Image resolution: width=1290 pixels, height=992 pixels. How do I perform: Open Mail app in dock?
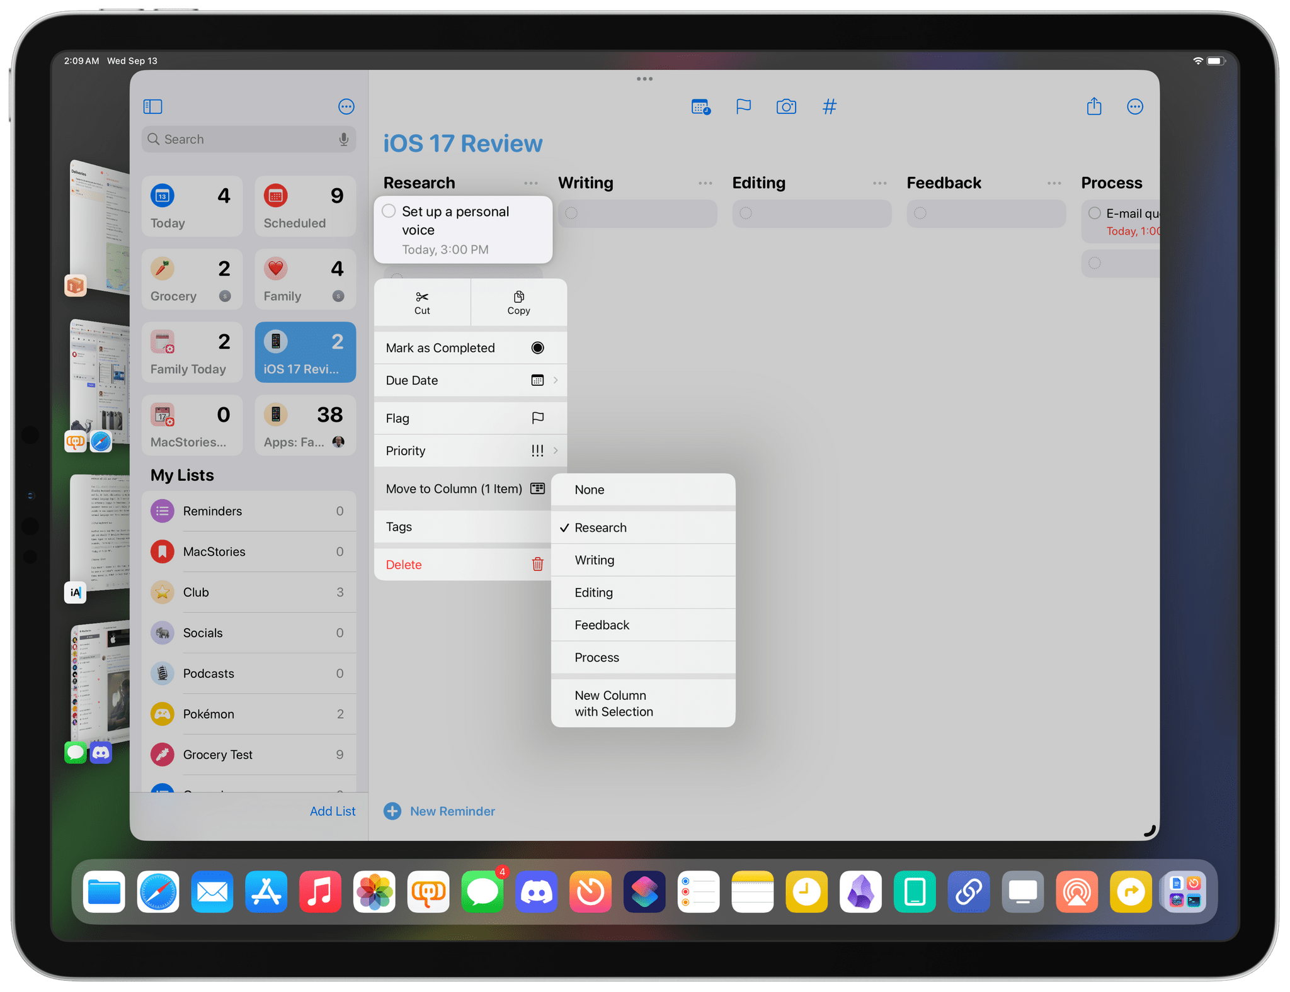click(212, 891)
